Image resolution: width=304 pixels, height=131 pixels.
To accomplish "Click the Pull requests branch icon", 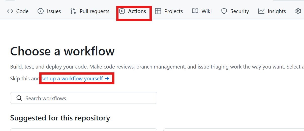I will 73,11.
